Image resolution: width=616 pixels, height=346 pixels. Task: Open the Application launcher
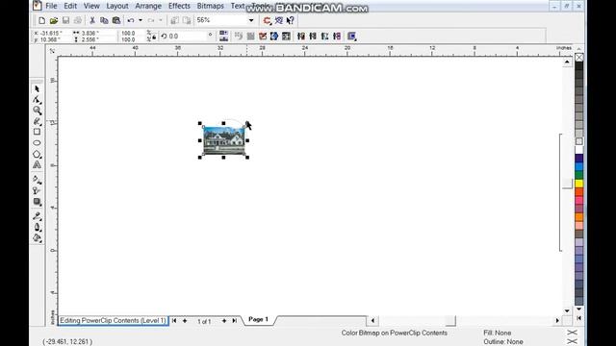(268, 20)
